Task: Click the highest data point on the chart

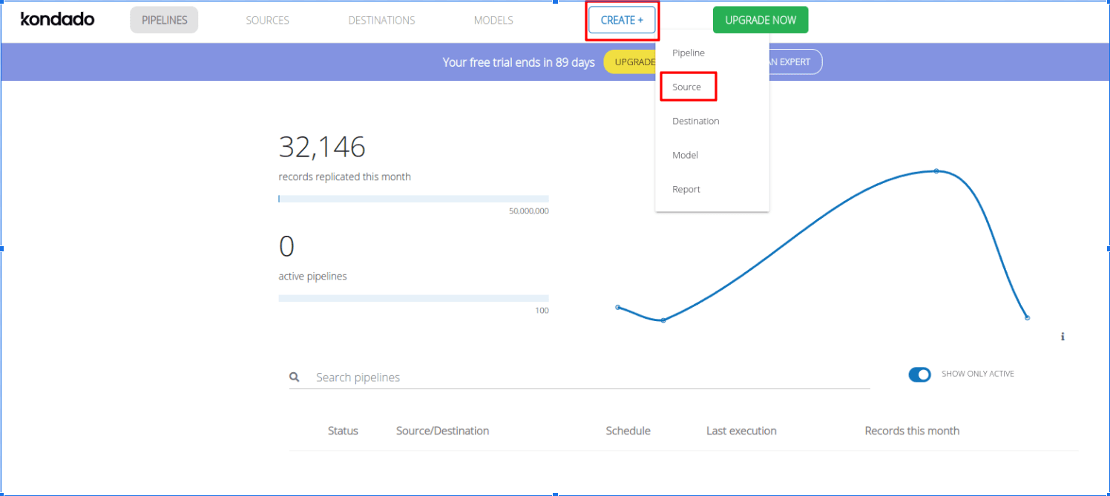Action: [936, 171]
